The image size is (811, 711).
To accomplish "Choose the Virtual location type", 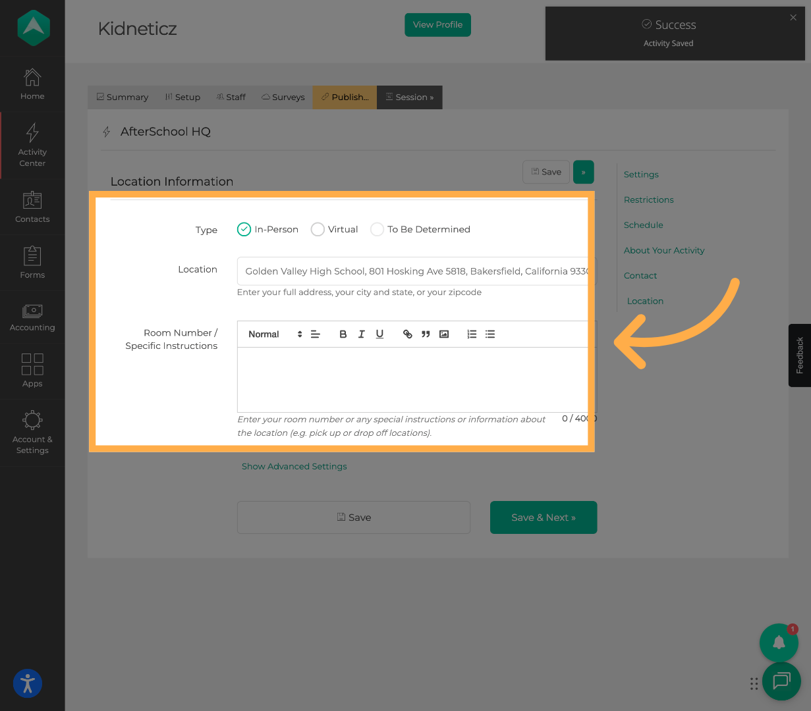I will (x=318, y=229).
